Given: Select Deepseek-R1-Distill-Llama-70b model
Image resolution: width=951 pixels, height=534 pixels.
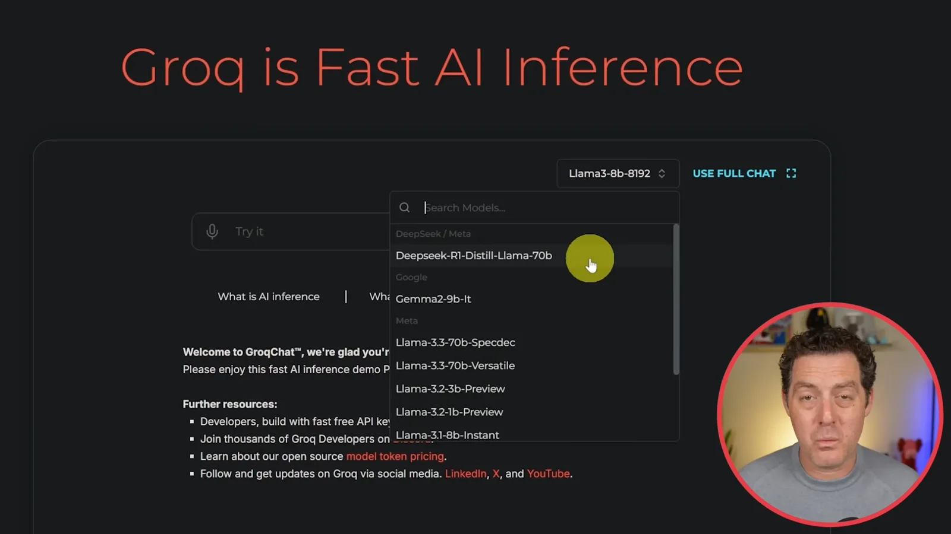Looking at the screenshot, I should [x=532, y=256].
